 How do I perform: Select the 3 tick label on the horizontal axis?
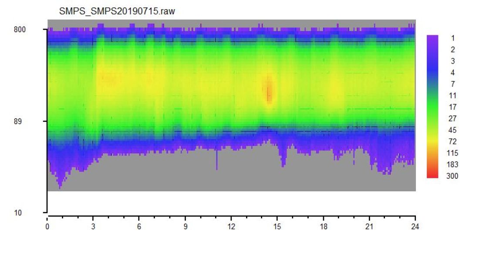[x=93, y=227]
